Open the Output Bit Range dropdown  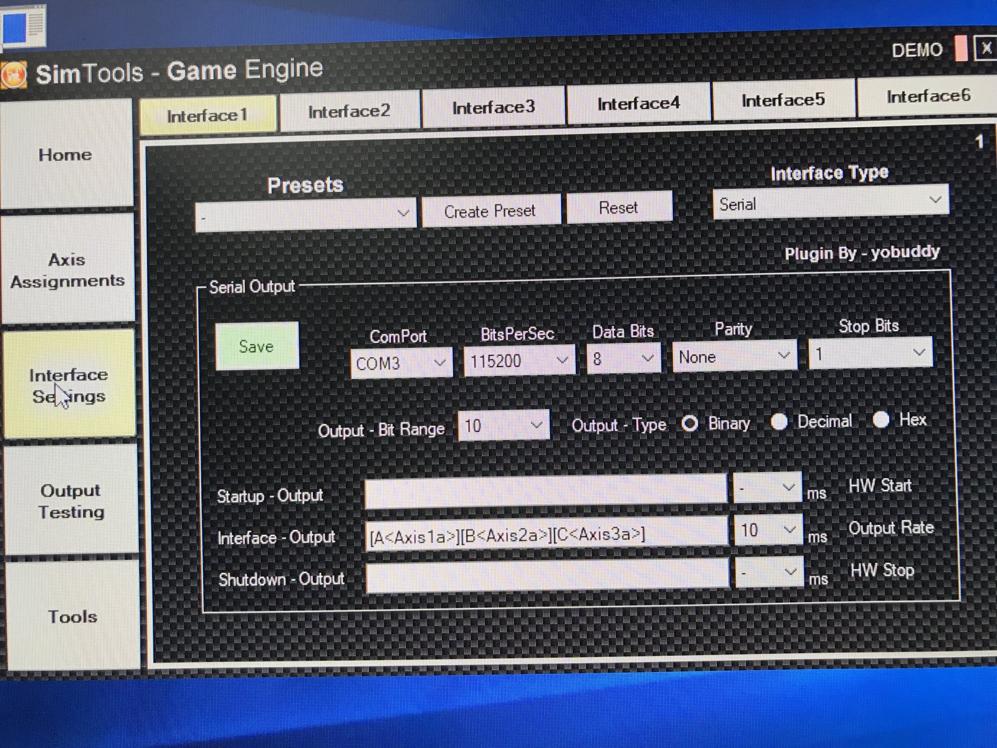click(503, 426)
